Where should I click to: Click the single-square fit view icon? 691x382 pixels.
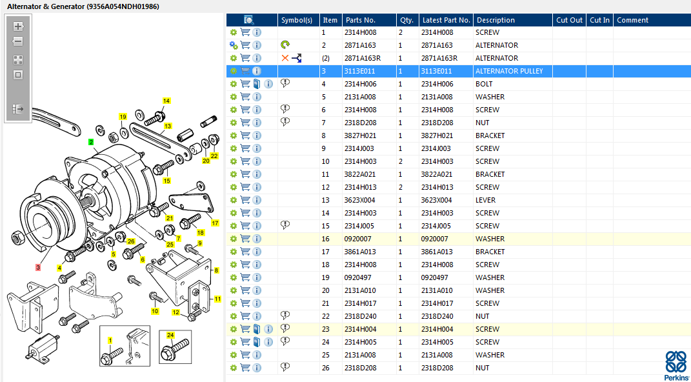(x=18, y=75)
